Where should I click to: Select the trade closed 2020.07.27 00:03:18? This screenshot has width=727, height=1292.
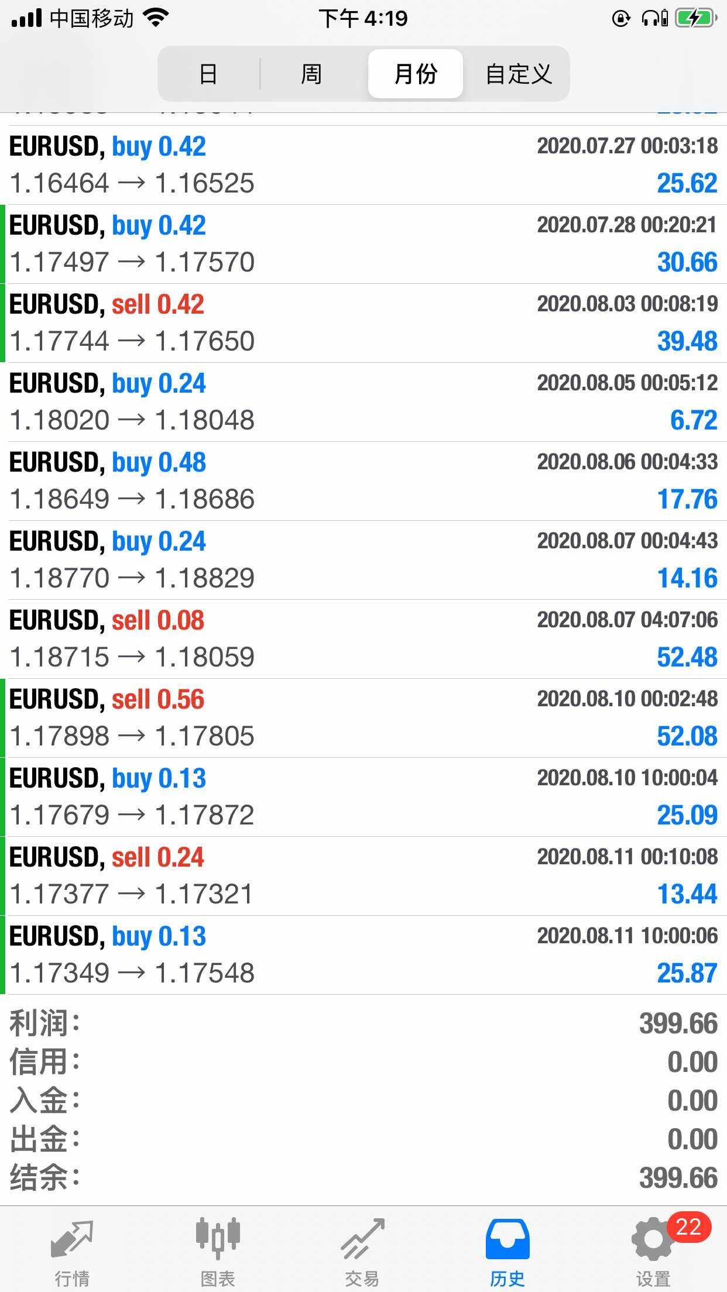click(x=364, y=165)
